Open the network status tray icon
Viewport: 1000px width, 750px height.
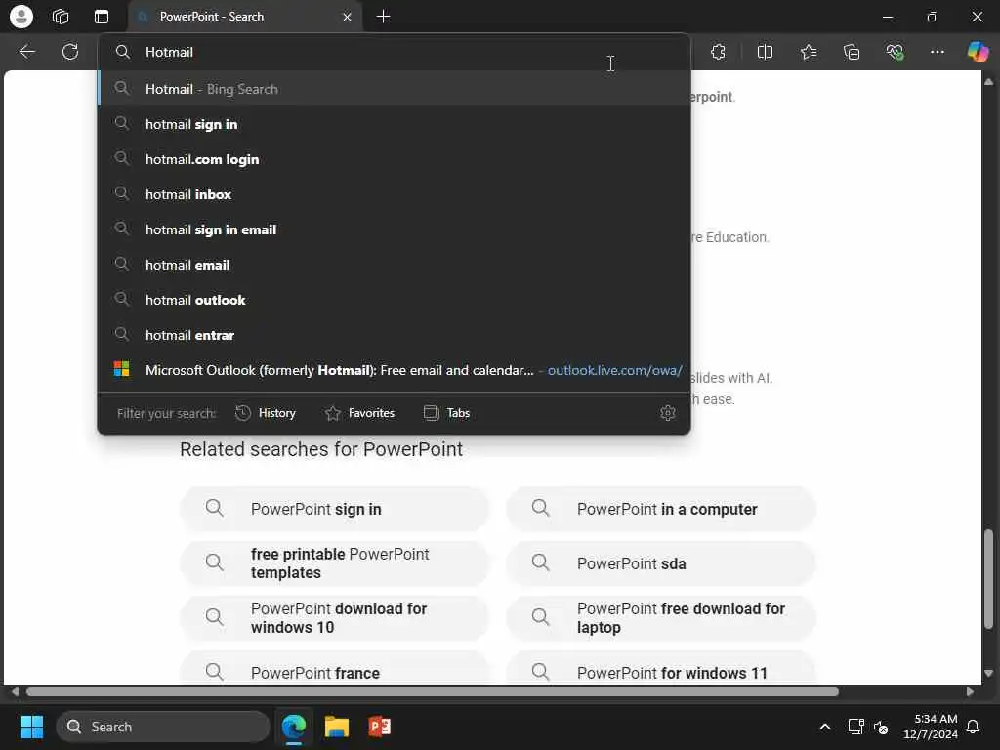(855, 727)
